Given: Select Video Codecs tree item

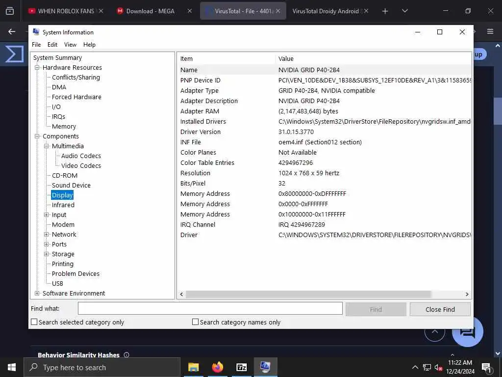Looking at the screenshot, I should tap(81, 166).
